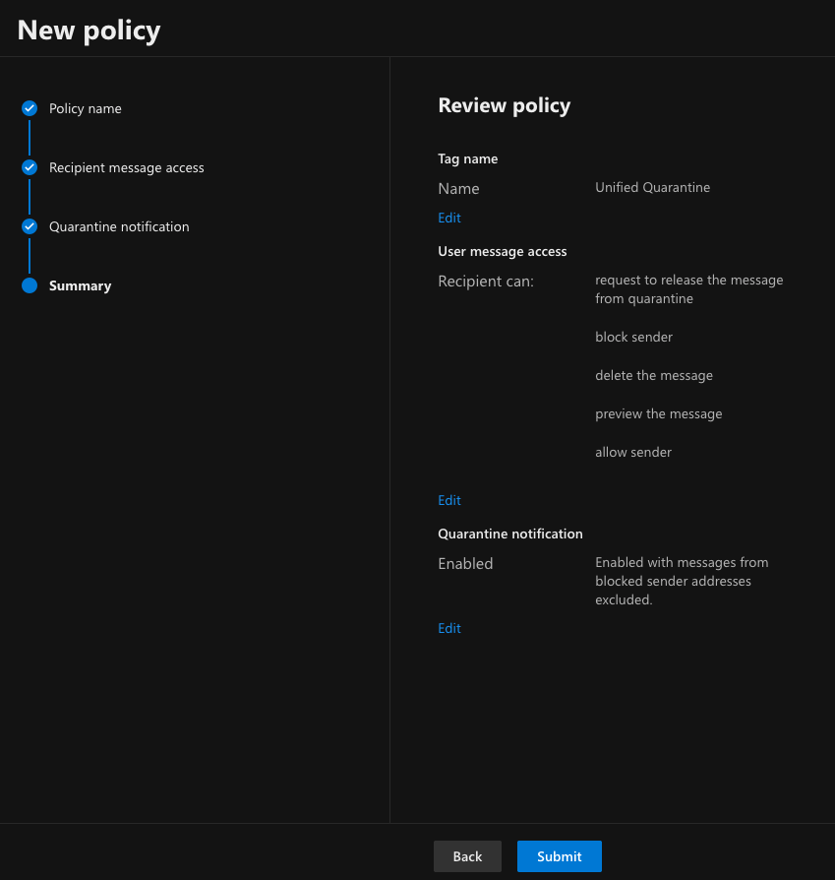
Task: Click Edit under Tag name
Action: tap(448, 218)
